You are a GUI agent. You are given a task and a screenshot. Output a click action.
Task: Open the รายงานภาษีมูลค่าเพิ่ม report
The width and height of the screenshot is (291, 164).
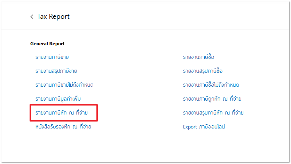(x=58, y=99)
